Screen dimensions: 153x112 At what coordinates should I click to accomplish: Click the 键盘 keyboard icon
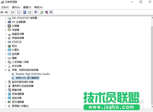tap(9, 58)
